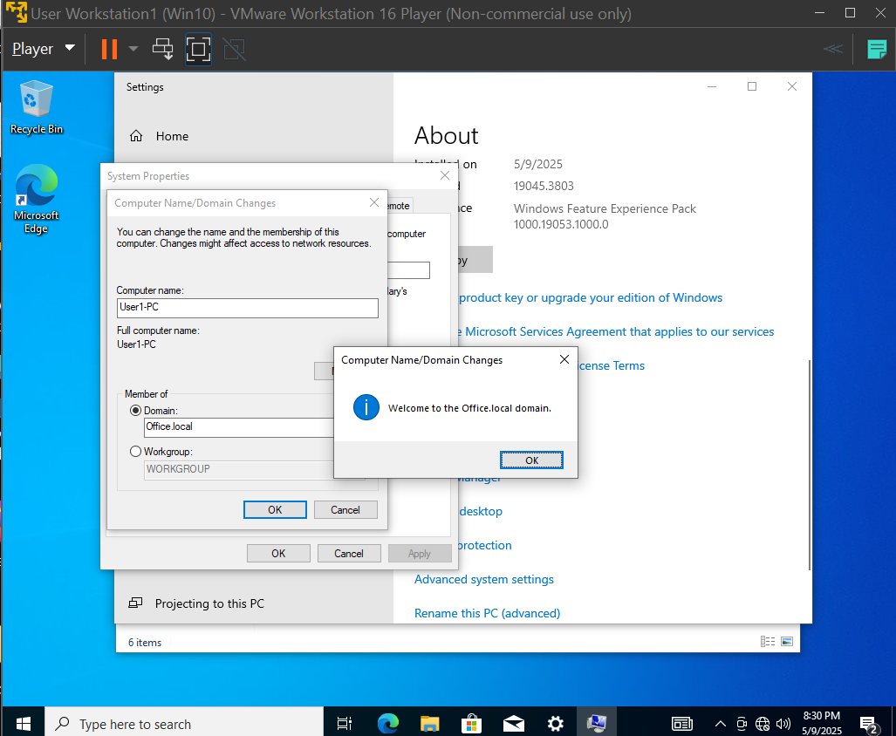Open the Windows Start menu
Image resolution: width=896 pixels, height=736 pixels.
[x=23, y=724]
